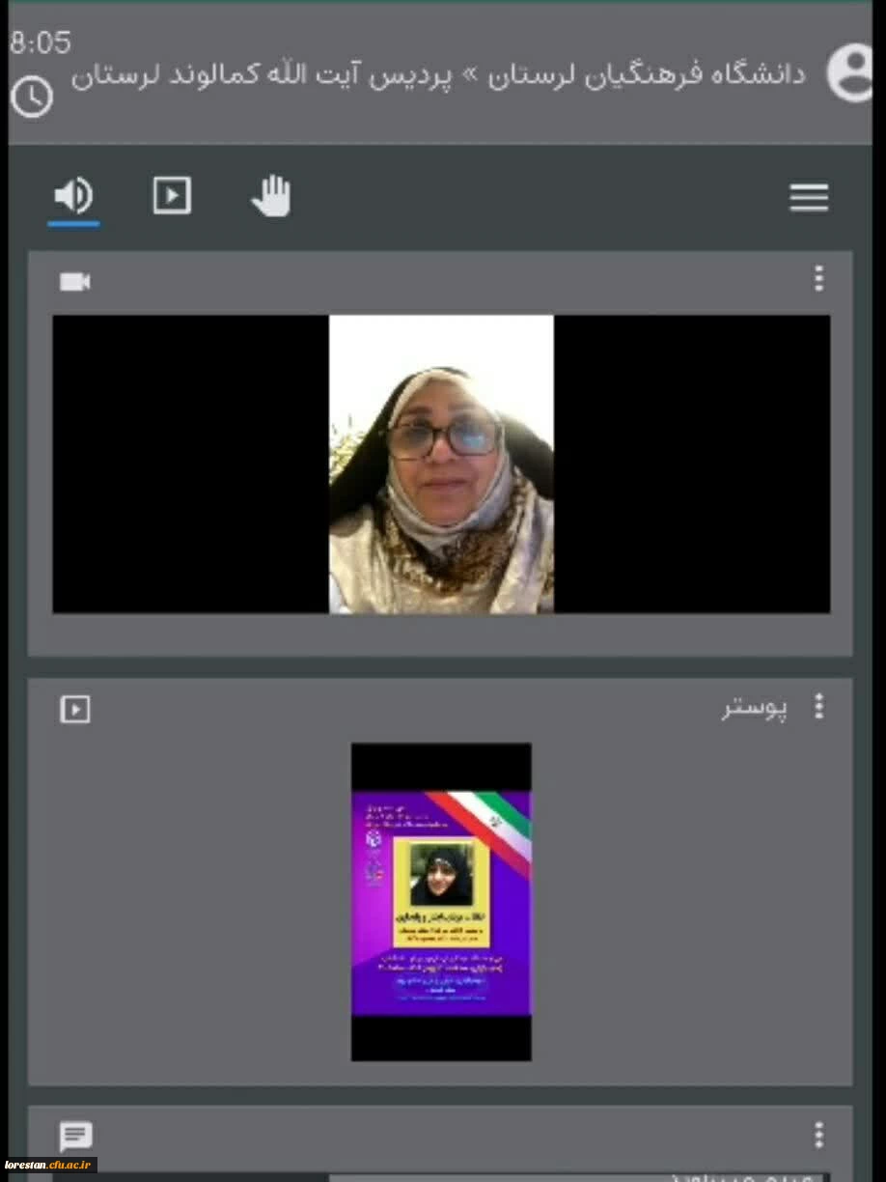Click the user profile avatar icon
The width and height of the screenshot is (886, 1182).
(851, 72)
